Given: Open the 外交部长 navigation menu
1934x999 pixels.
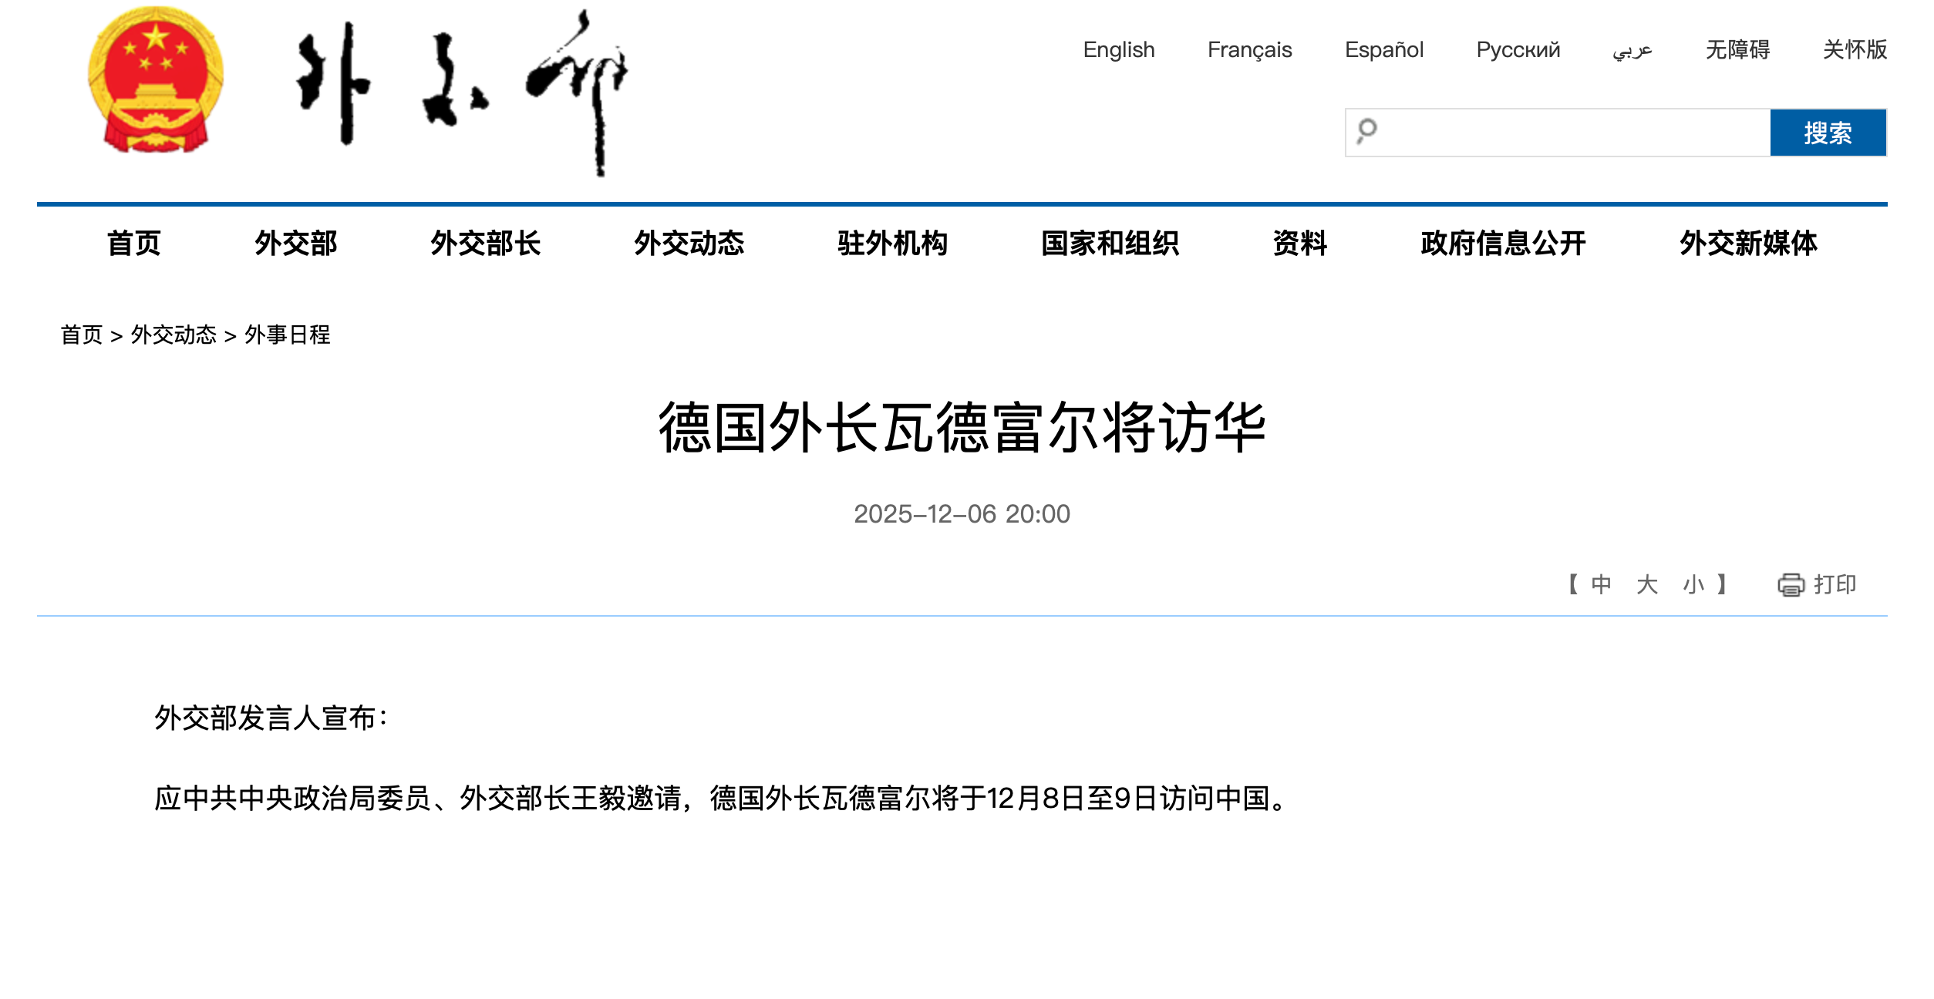Looking at the screenshot, I should (x=485, y=244).
